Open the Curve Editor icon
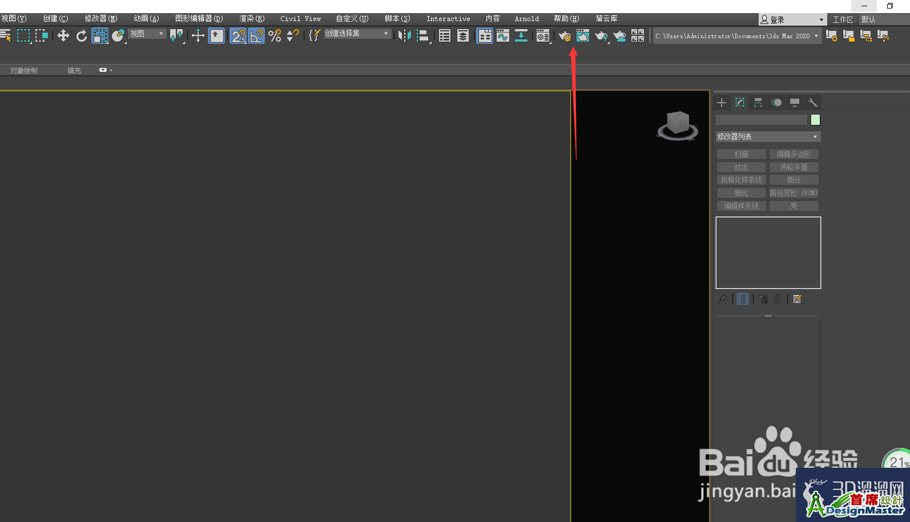Viewport: 910px width, 522px height. [503, 36]
